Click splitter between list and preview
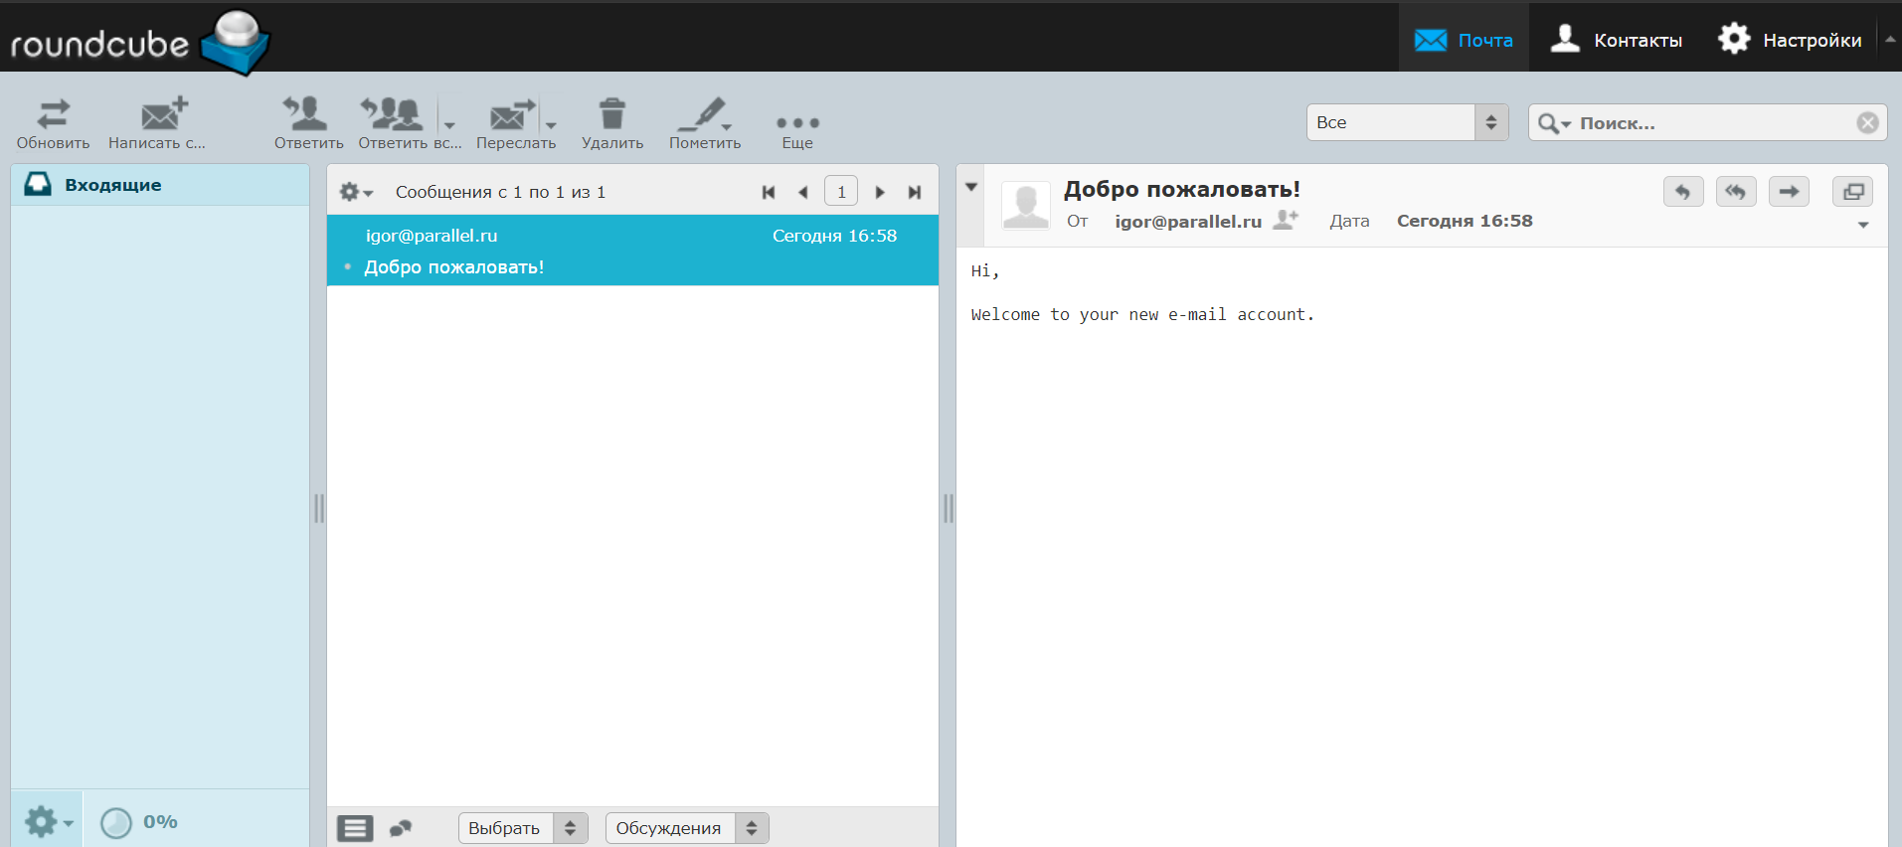This screenshot has height=847, width=1902. point(948,508)
